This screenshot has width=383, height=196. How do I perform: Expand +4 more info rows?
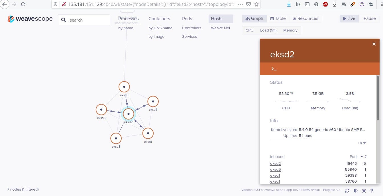(x=362, y=143)
